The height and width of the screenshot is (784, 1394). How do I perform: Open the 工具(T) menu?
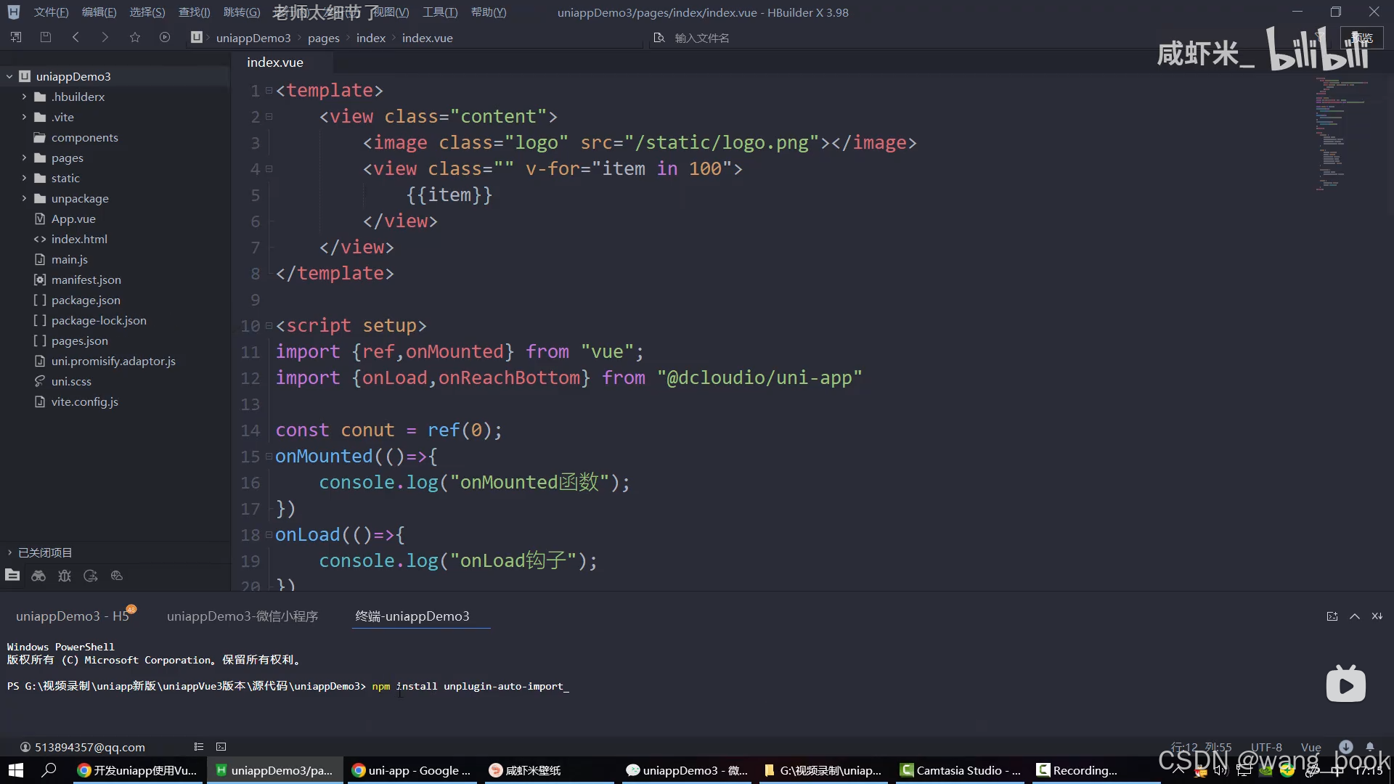[x=440, y=12]
